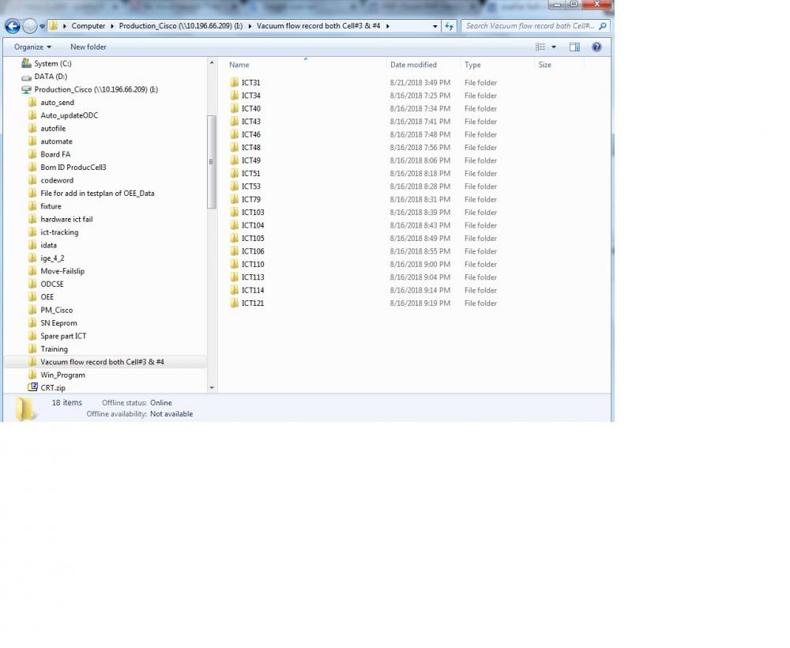Sort by the Date modified column header
Viewport: 790px width, 648px height.
coord(413,65)
